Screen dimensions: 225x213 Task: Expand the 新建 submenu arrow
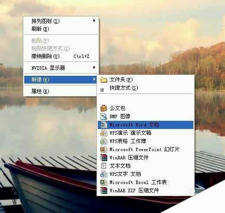click(94, 79)
